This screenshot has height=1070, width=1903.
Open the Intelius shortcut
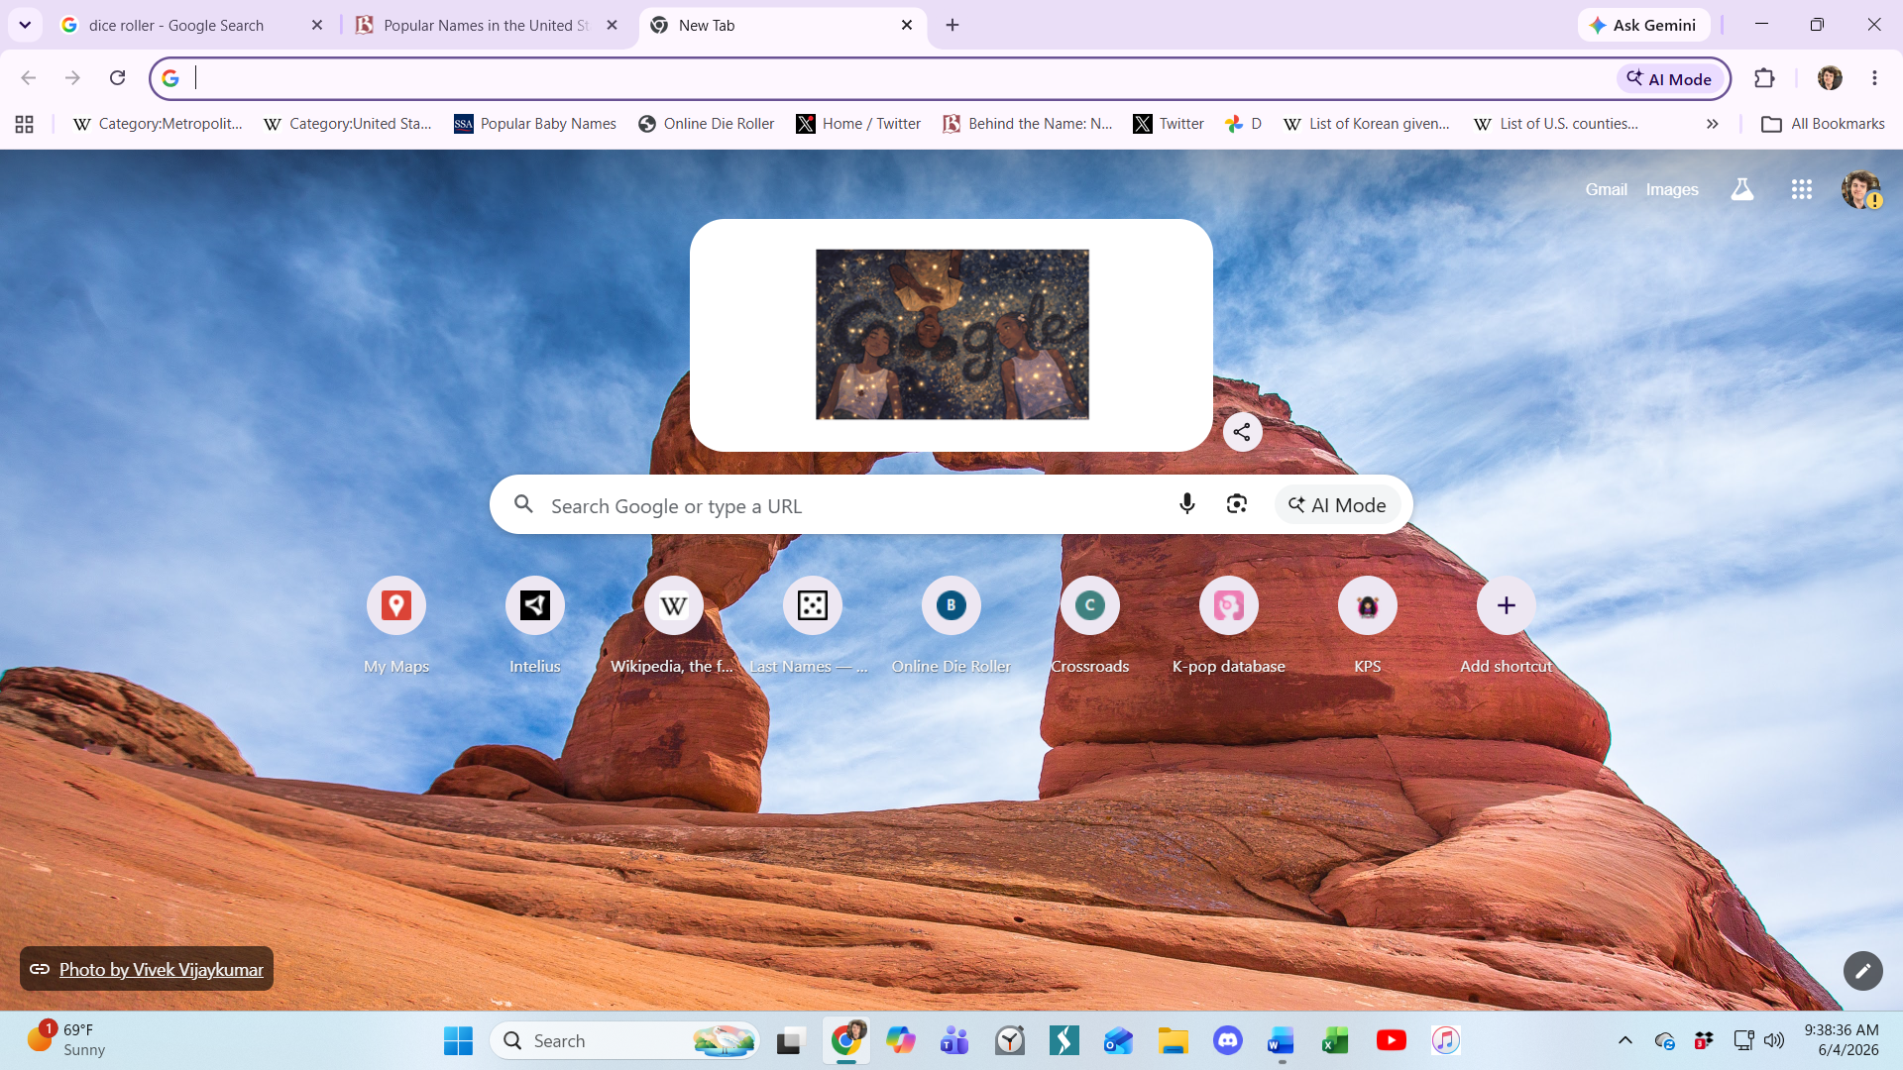(535, 626)
